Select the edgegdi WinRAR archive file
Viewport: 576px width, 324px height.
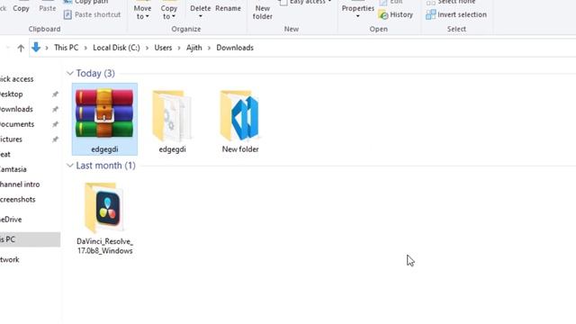(104, 119)
